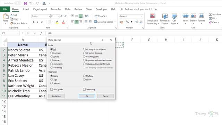Select the Divide operation radio
Screen dimensions: 222x125
(84, 80)
